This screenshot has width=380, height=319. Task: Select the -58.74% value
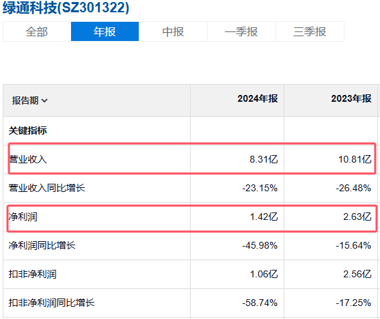260,303
